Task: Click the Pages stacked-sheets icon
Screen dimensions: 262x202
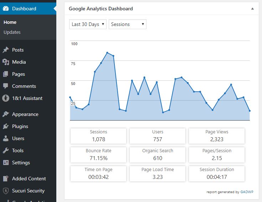Action: (x=6, y=74)
